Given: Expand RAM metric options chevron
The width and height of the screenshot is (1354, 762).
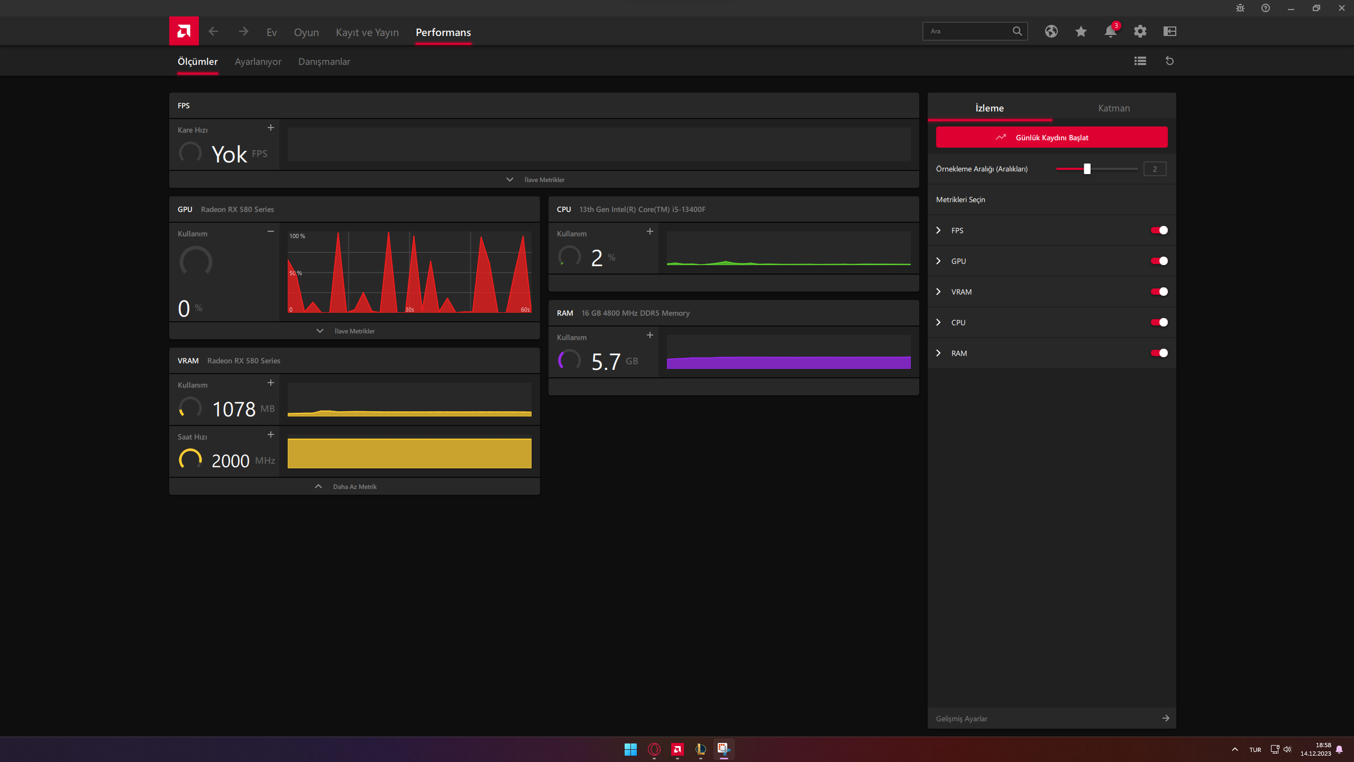Looking at the screenshot, I should click(x=938, y=353).
